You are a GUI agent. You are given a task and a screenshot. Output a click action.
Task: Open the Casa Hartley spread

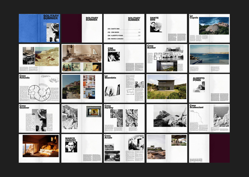124,118
